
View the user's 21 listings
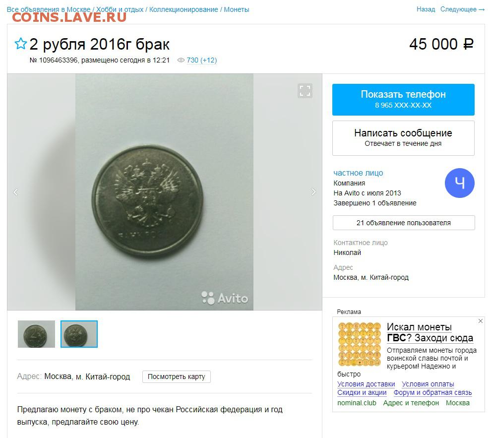(404, 223)
